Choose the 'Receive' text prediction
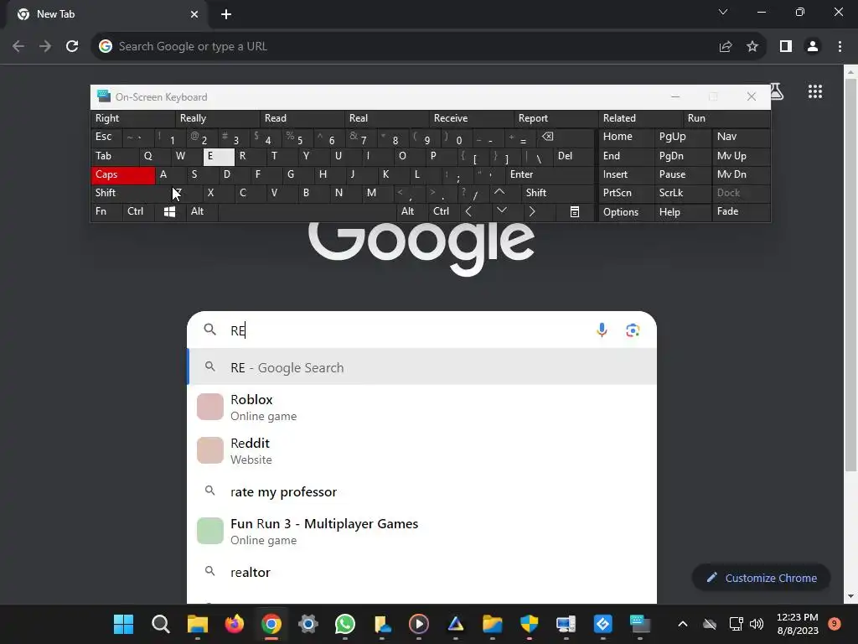858x644 pixels. click(471, 118)
